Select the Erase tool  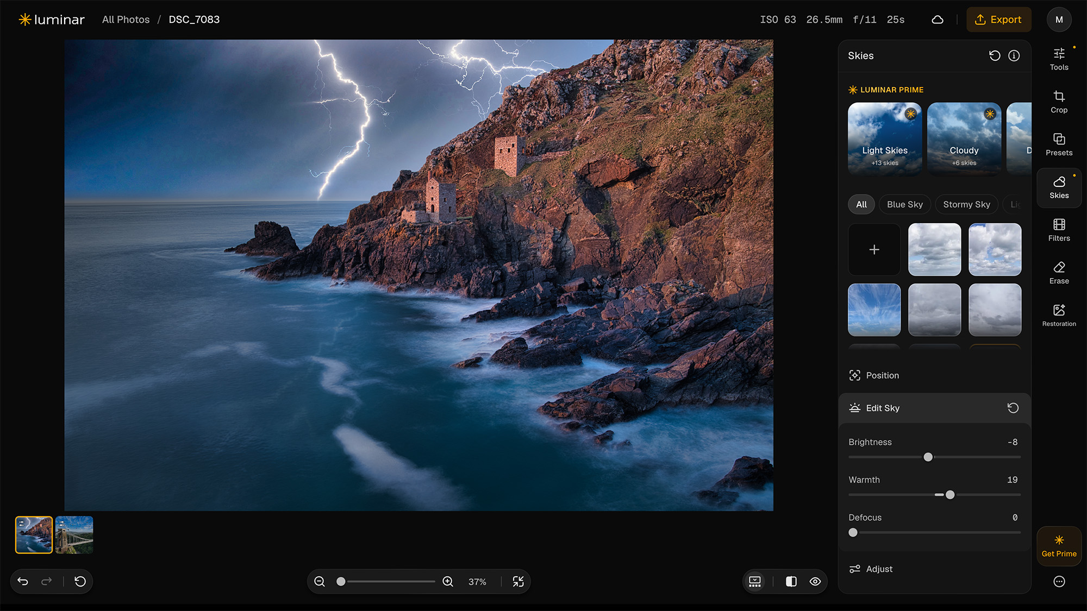1059,273
